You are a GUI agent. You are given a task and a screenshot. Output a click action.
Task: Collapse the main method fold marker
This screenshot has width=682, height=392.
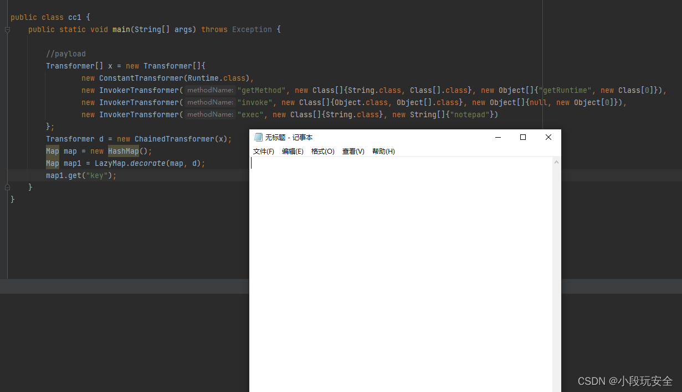point(7,30)
